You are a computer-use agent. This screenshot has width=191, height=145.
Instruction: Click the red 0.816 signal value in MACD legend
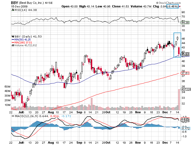pyautogui.click(x=54, y=116)
